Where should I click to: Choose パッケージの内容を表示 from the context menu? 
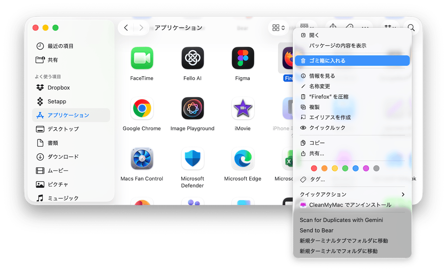tap(352, 46)
